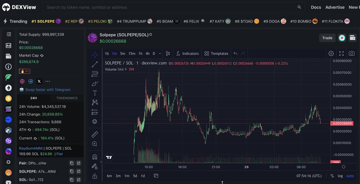
Task: Select the brush drawing tool
Action: click(x=95, y=83)
